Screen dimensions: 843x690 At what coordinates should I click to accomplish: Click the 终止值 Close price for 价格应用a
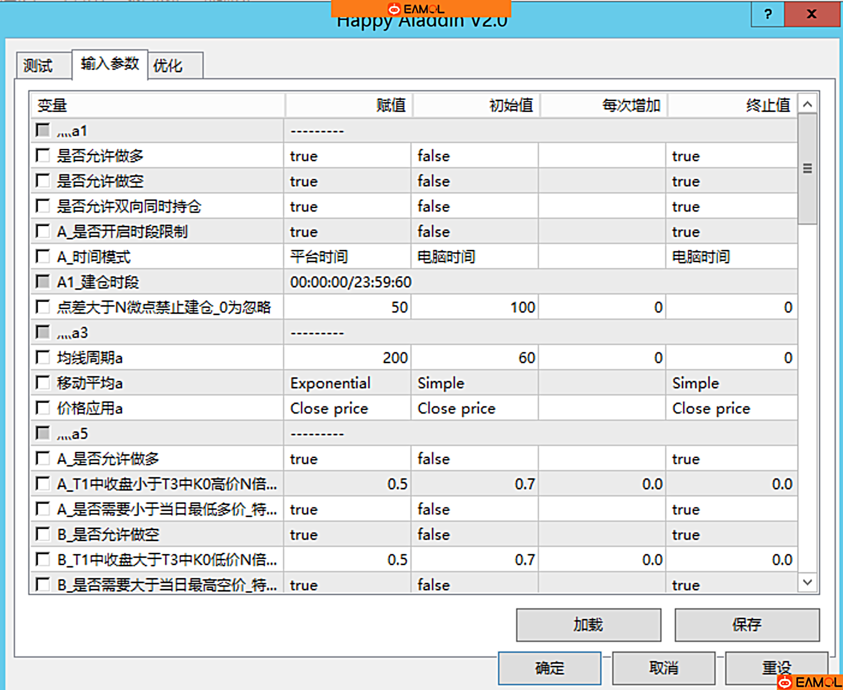[x=731, y=408]
